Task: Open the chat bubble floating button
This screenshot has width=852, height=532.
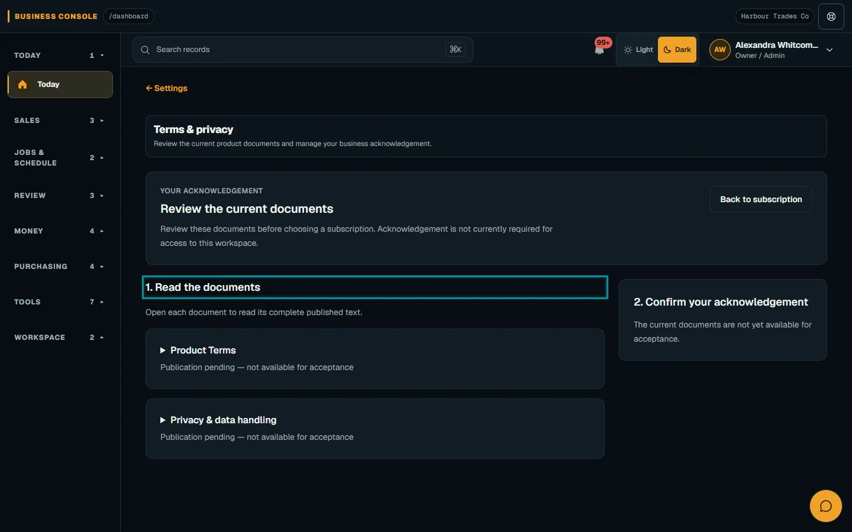Action: (825, 506)
